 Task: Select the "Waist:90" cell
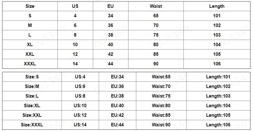click(x=161, y=125)
